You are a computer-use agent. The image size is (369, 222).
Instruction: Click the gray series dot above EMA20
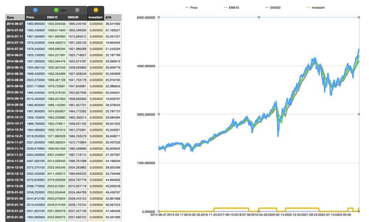[77, 10]
